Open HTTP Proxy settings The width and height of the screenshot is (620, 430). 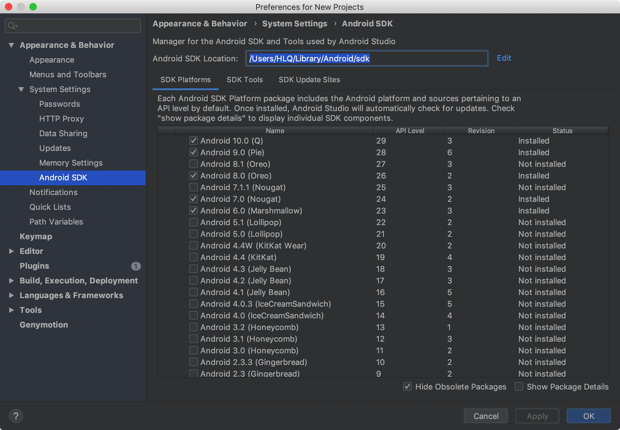tap(61, 119)
